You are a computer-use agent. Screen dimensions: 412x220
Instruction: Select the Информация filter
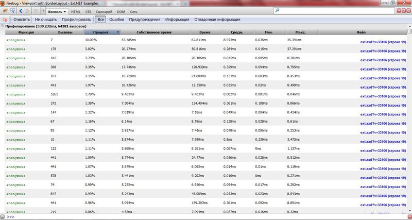177,20
